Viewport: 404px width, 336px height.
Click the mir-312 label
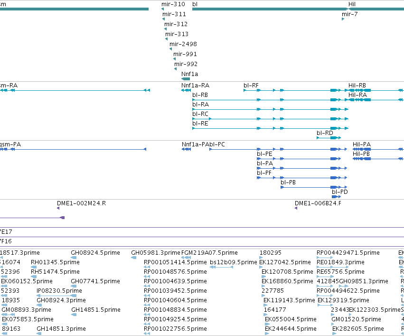tap(176, 24)
